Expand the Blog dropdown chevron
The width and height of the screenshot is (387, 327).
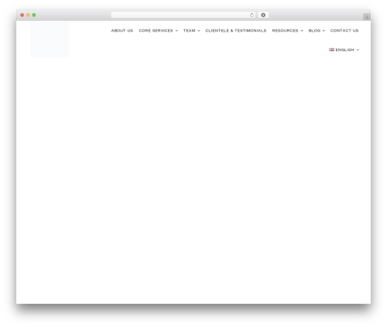point(324,31)
